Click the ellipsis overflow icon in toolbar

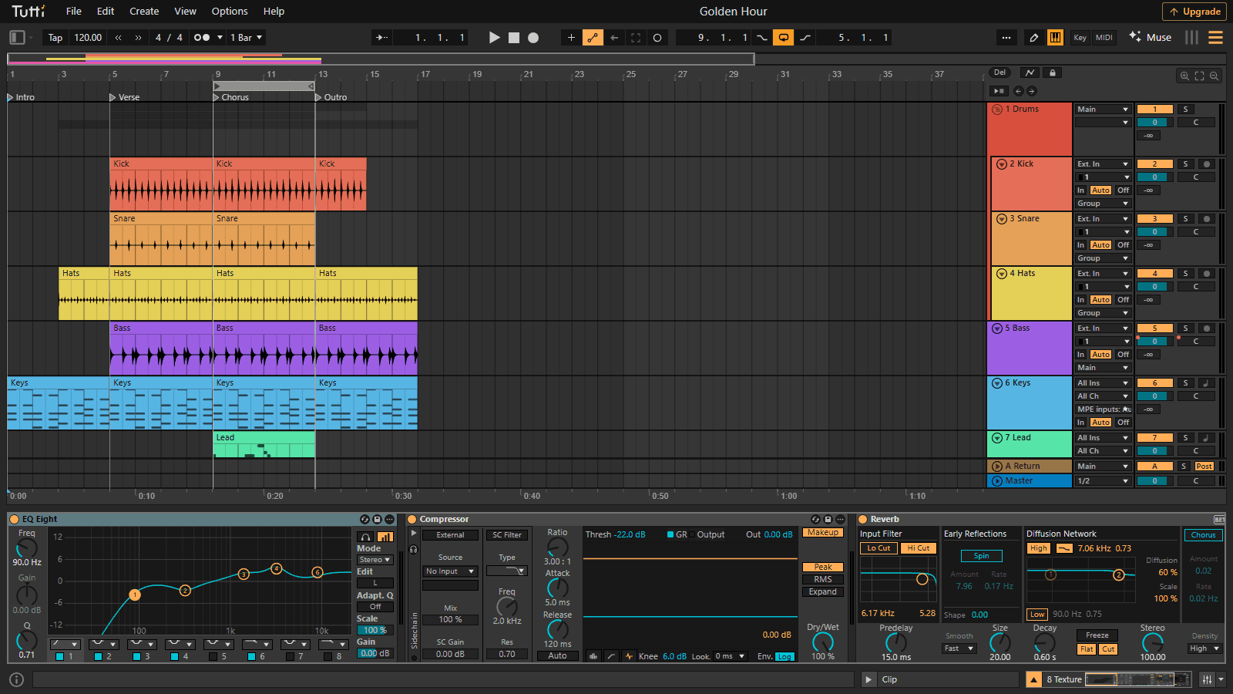coord(1006,37)
